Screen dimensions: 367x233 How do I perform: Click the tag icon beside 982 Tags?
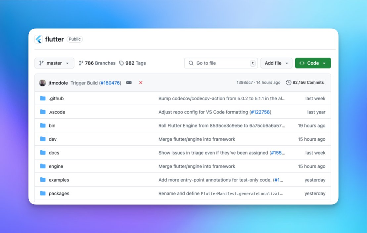[121, 63]
